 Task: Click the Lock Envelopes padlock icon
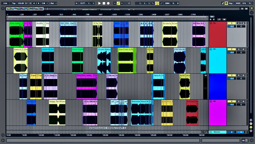point(224,19)
